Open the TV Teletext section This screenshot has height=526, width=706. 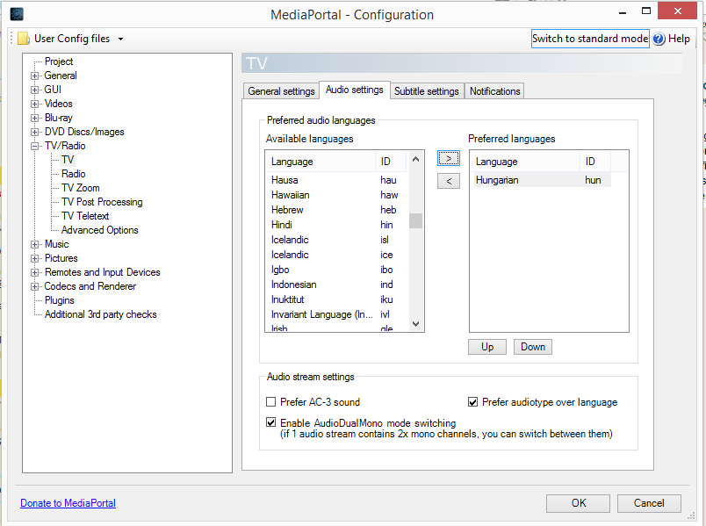point(85,216)
